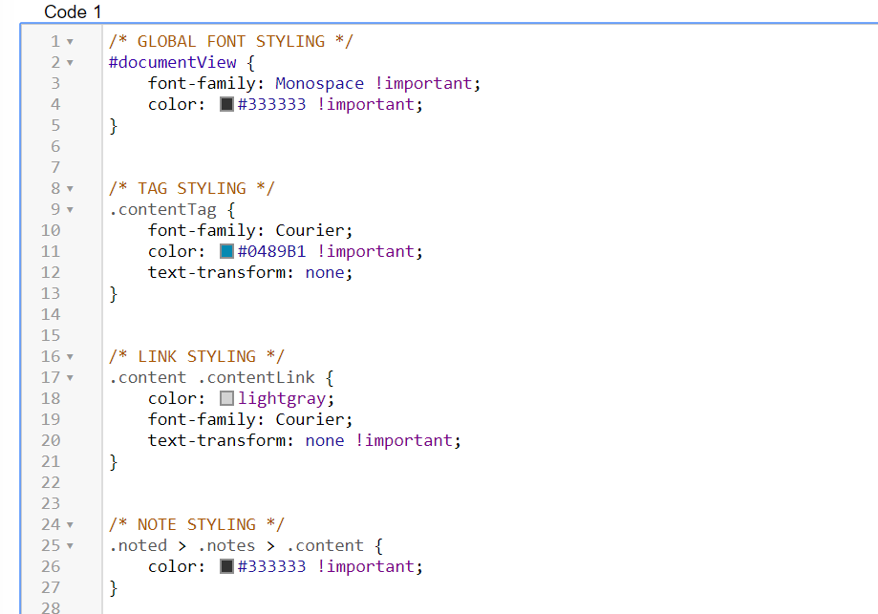Click line number 22 in the gutter
878x614 pixels.
coord(51,482)
